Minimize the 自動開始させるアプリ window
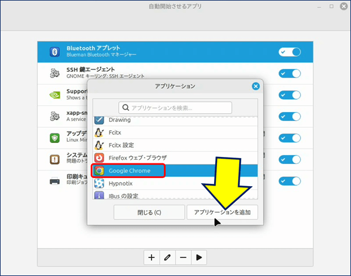351x276 pixels. [x=319, y=6]
